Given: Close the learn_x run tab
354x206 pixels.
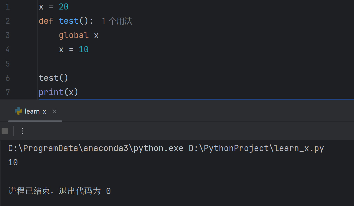Looking at the screenshot, I should 54,111.
